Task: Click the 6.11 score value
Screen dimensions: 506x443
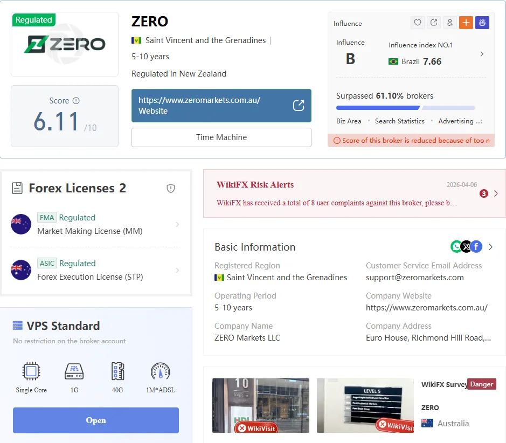Action: coord(56,122)
